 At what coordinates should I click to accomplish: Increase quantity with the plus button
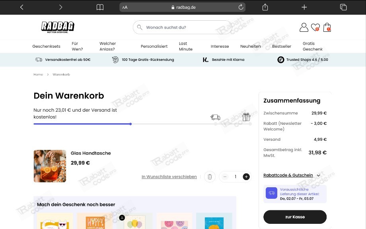tap(246, 177)
